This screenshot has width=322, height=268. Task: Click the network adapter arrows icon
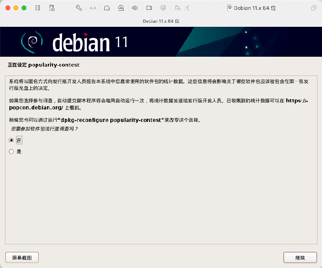point(93,8)
